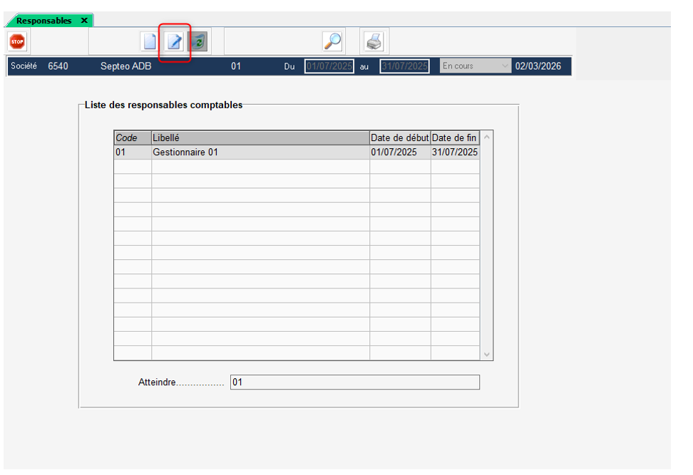Click the Atteindre input field
Viewport: 693px width, 475px height.
pyautogui.click(x=354, y=382)
